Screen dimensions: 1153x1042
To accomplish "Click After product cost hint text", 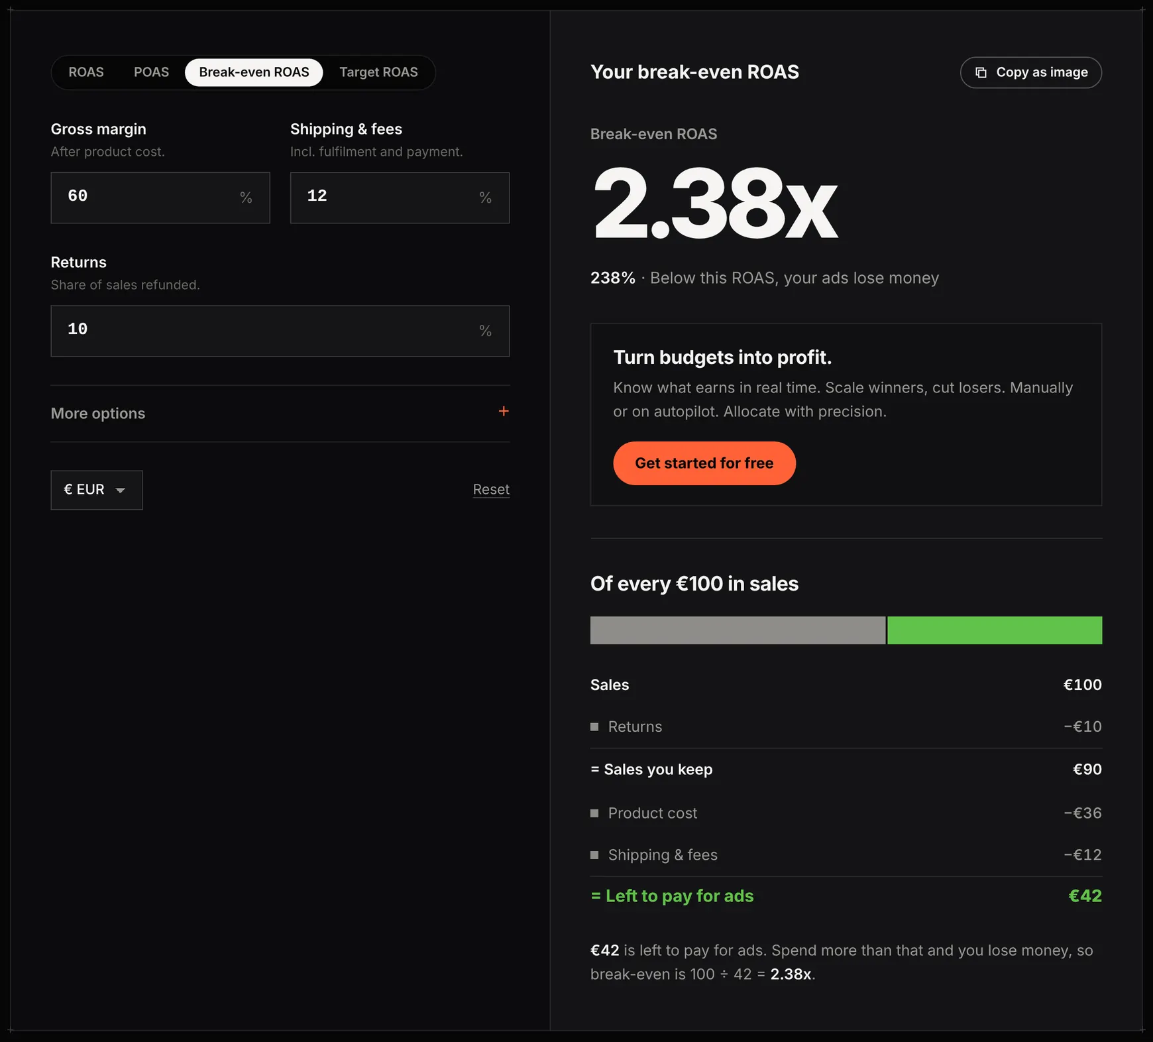I will click(x=108, y=152).
